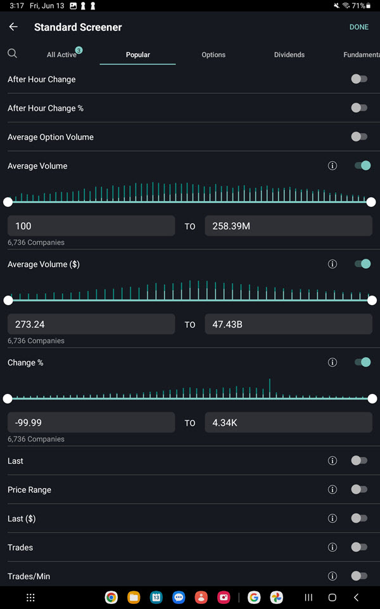This screenshot has width=380, height=609.
Task: Show info for Average Volume
Action: pyautogui.click(x=332, y=166)
